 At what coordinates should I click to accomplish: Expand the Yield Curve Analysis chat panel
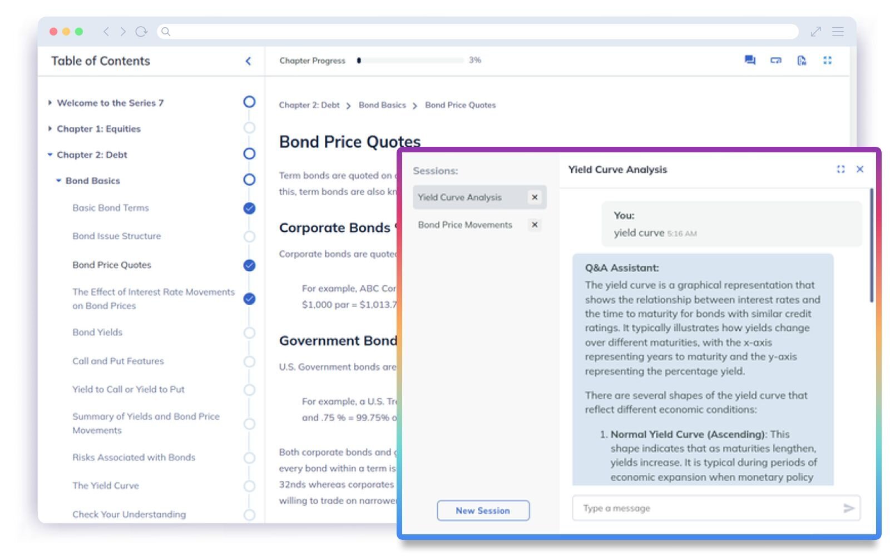(x=840, y=169)
